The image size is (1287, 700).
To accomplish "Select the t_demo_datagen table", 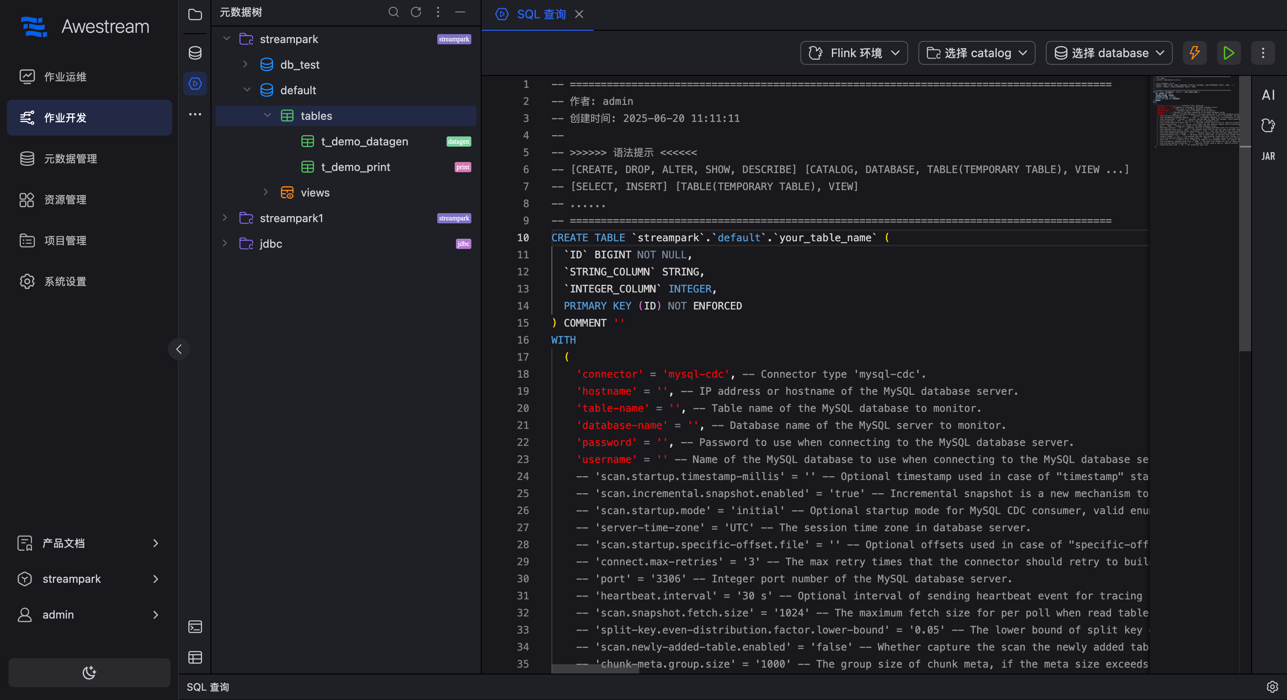I will coord(364,142).
